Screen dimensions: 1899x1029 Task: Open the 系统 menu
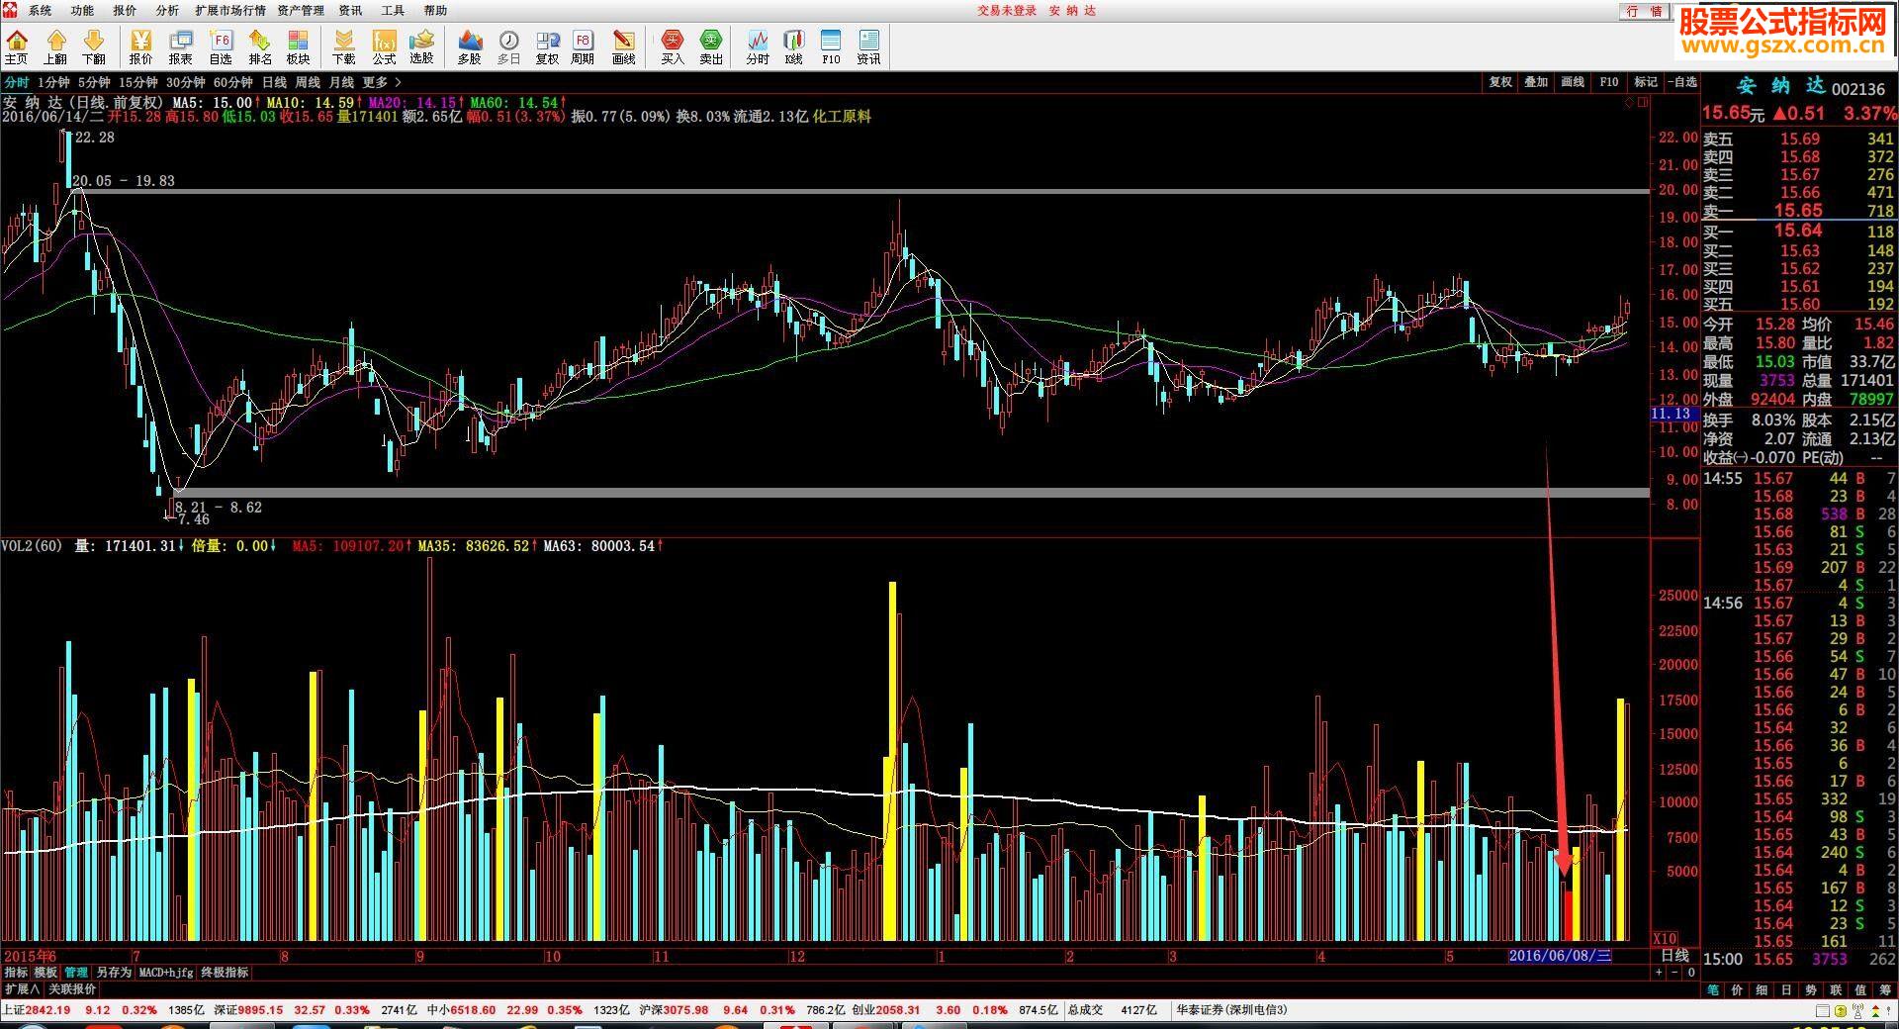(40, 11)
